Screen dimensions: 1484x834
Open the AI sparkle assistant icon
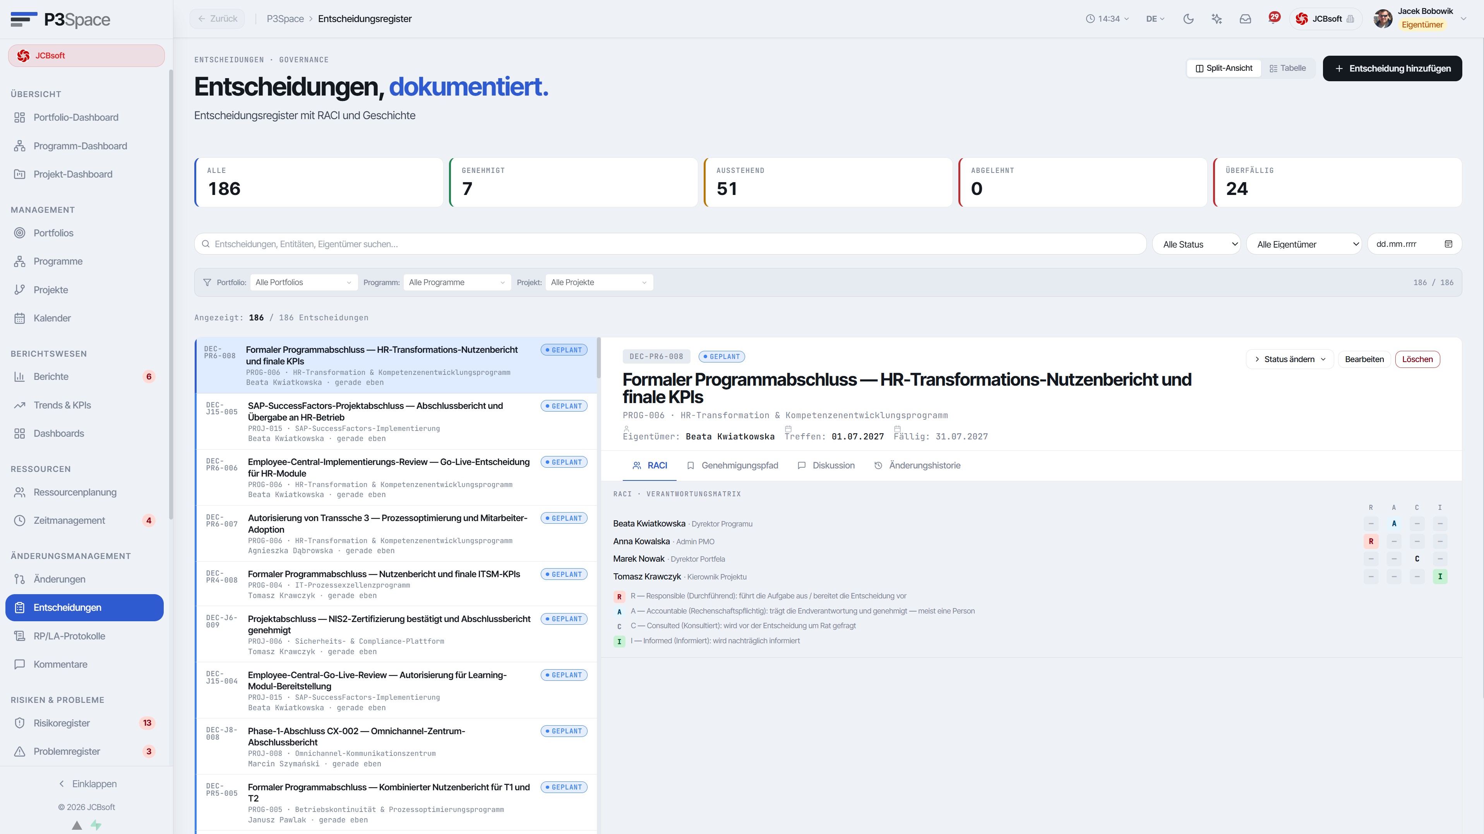[1217, 19]
